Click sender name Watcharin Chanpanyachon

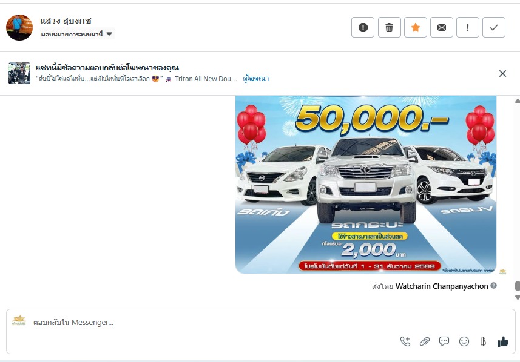(442, 286)
